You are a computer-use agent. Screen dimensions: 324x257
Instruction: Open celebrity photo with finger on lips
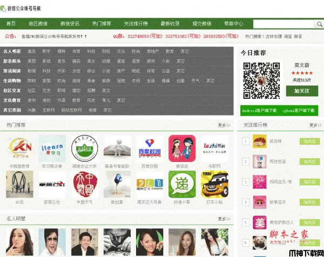pyautogui.click(x=19, y=242)
